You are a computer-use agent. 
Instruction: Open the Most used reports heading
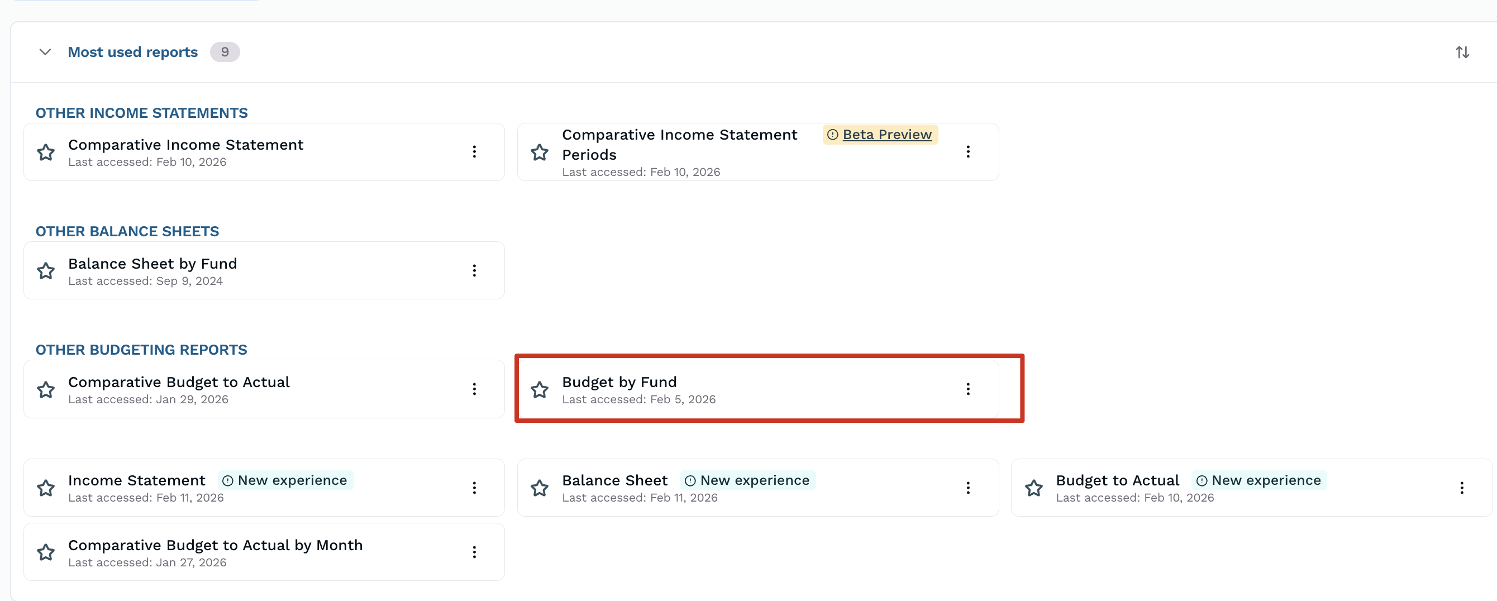click(x=132, y=53)
